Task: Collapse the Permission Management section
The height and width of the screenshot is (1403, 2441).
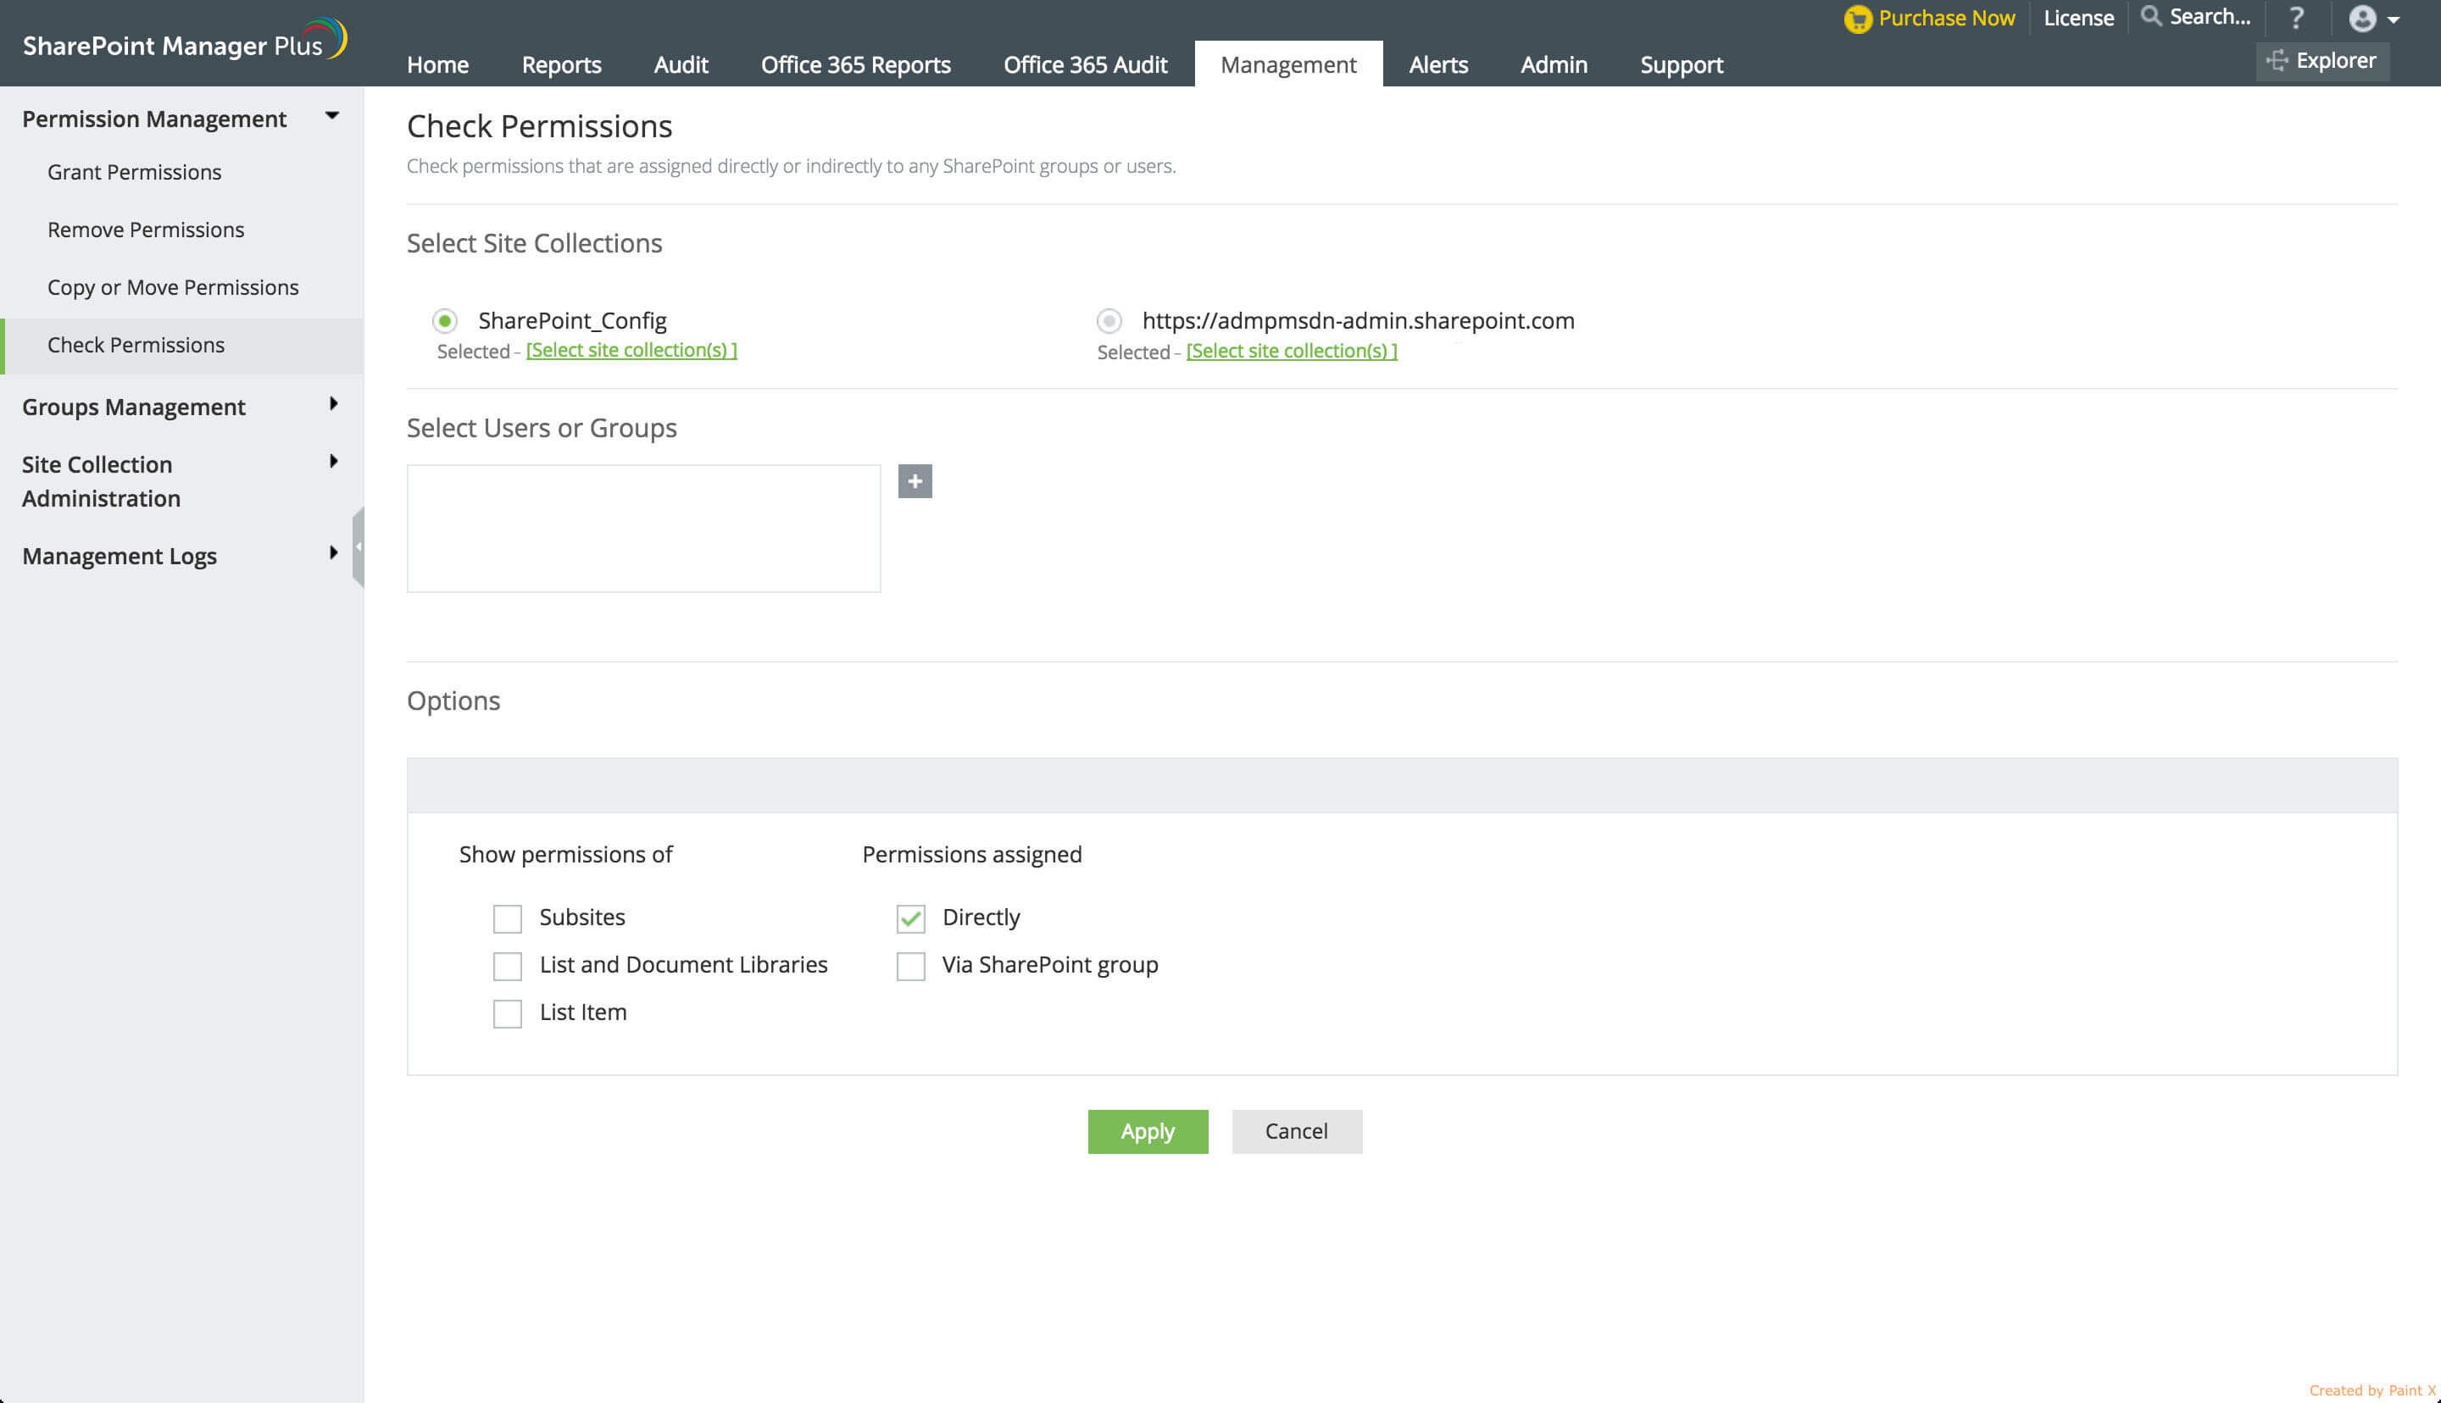Action: [x=331, y=115]
